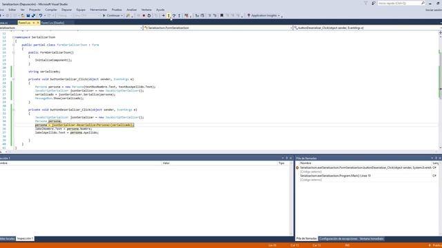
Task: Pin the Form1.cs tab
Action: pos(34,23)
